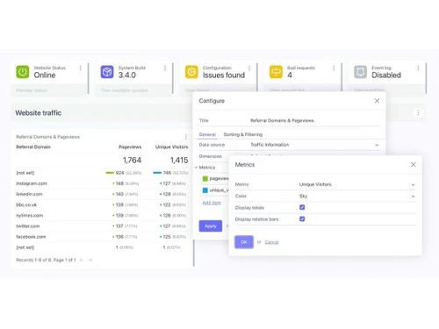This screenshot has height=329, width=439.
Task: Go to previous page of records
Action: (x=82, y=260)
